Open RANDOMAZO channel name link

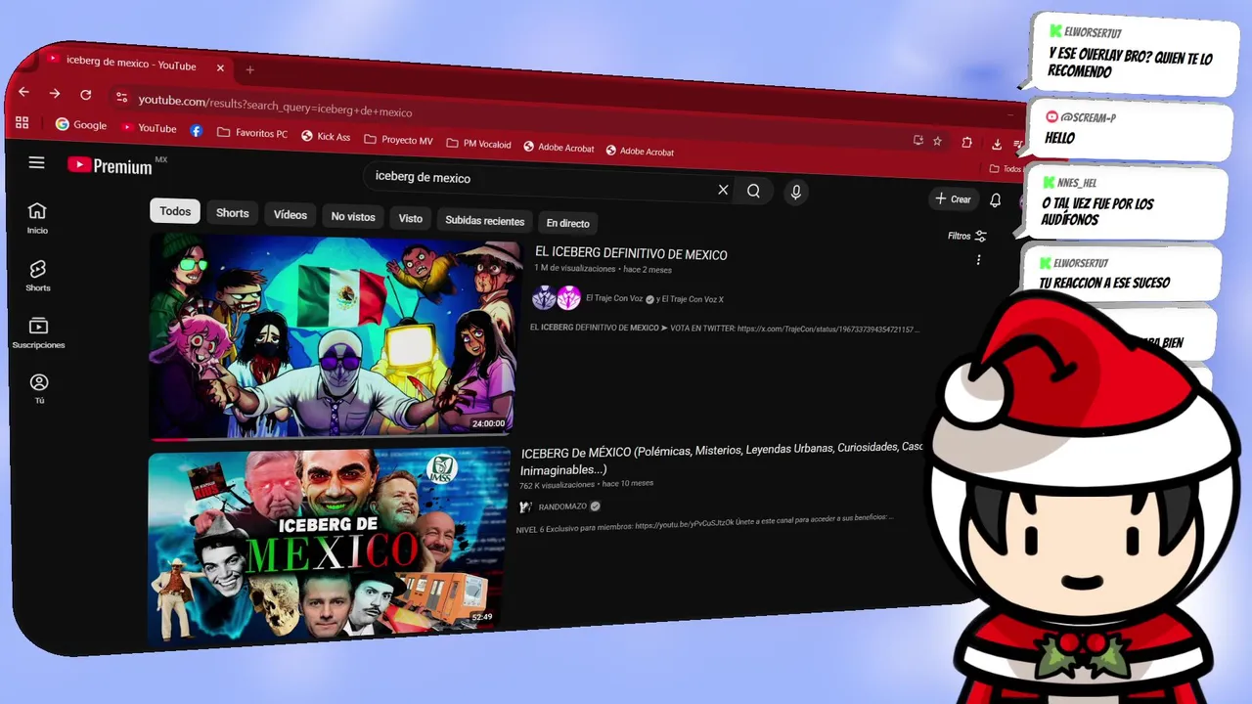point(561,506)
